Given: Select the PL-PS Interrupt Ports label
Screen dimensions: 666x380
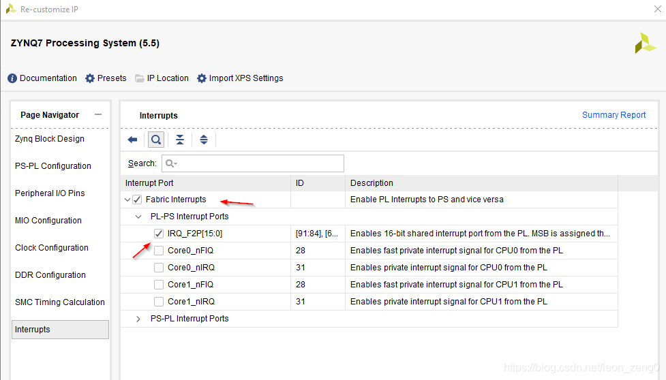Looking at the screenshot, I should click(190, 217).
